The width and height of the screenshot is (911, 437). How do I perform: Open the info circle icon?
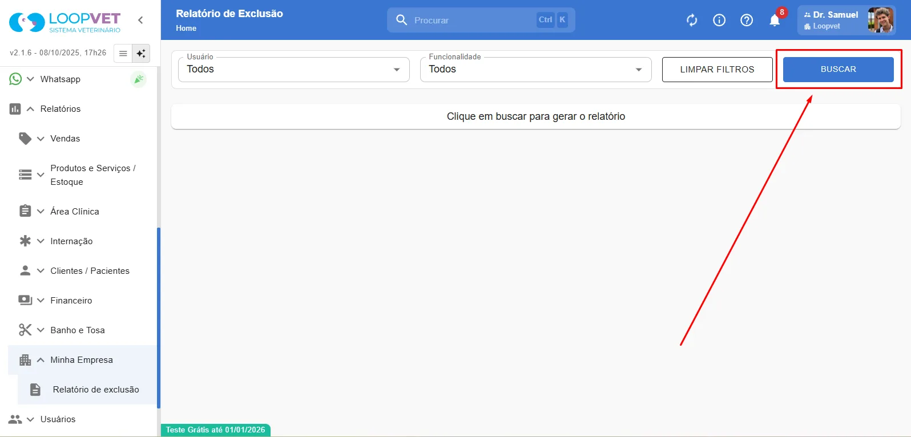(x=719, y=21)
